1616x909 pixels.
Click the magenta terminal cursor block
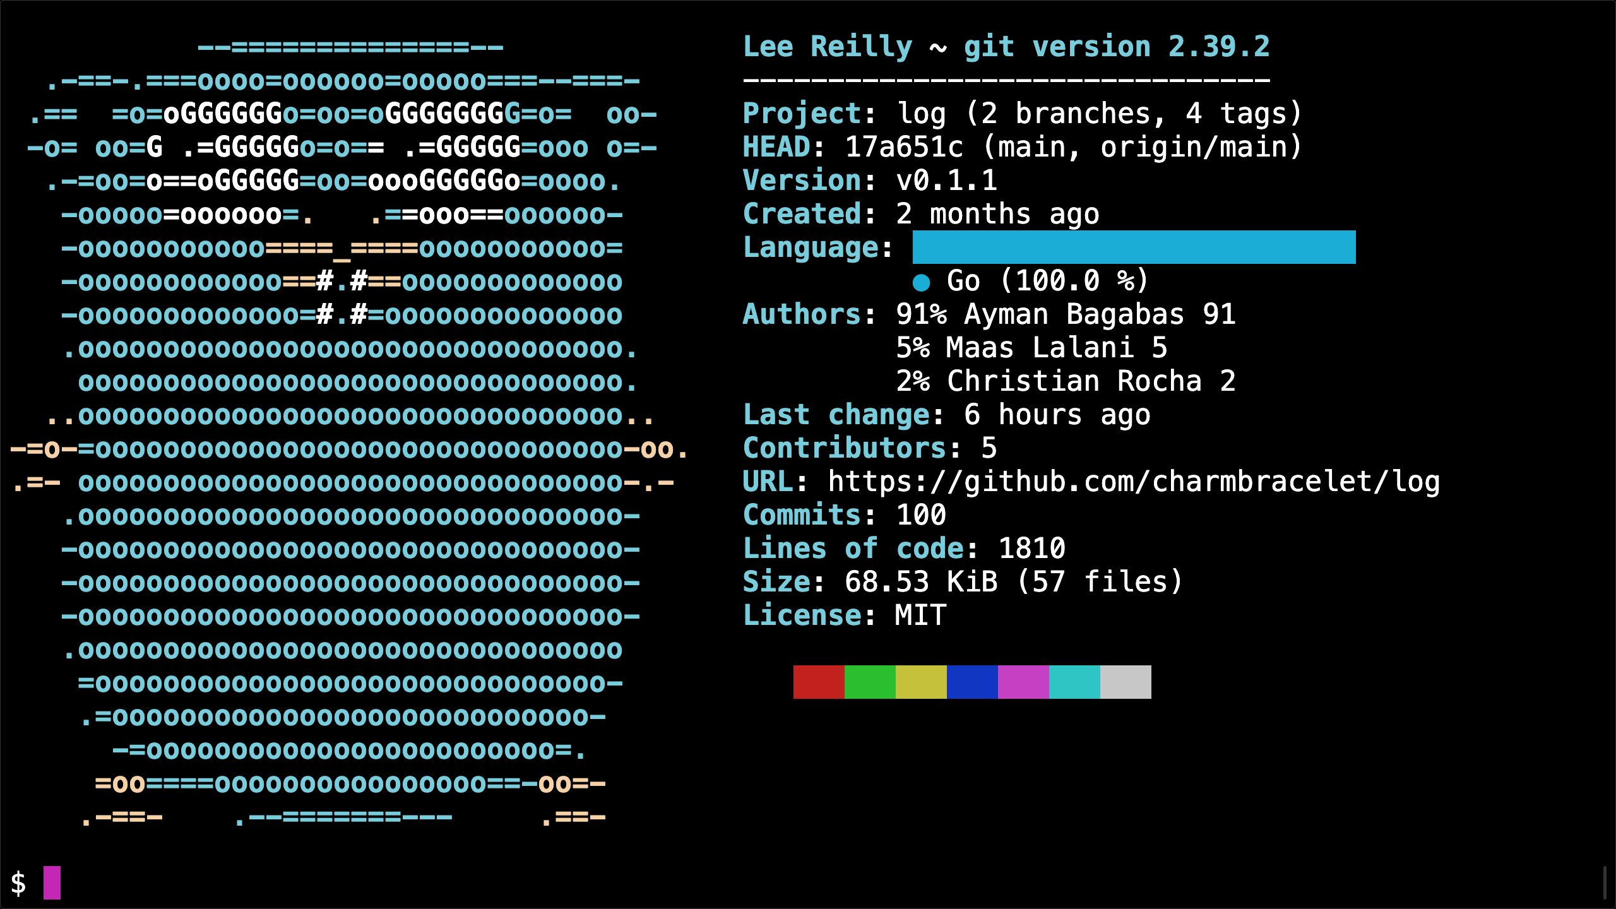pos(52,882)
